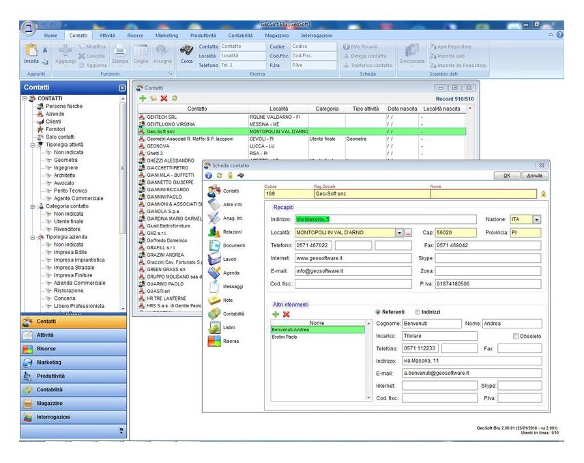Select Brotini Paolo in referenti list

pyautogui.click(x=318, y=337)
